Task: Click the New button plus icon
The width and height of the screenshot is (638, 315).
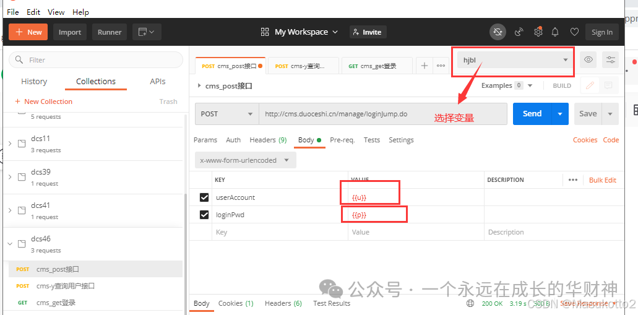Action: pos(19,32)
